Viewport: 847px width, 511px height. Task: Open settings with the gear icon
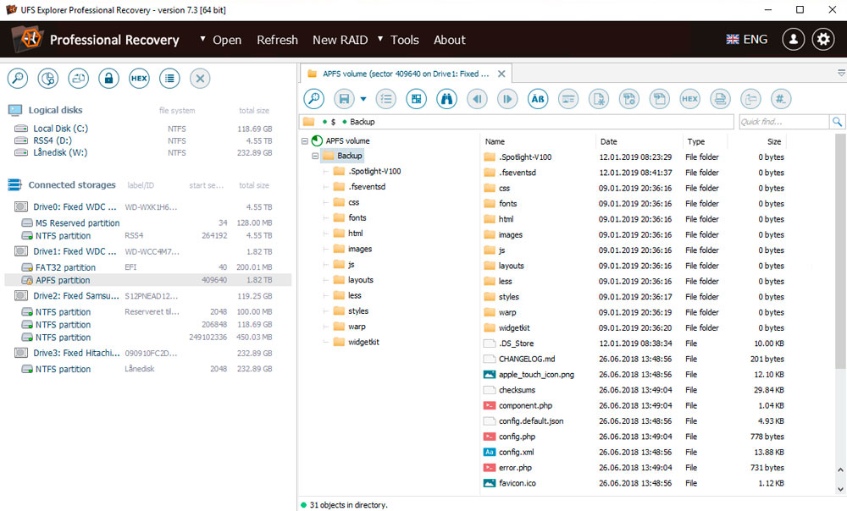click(x=823, y=40)
